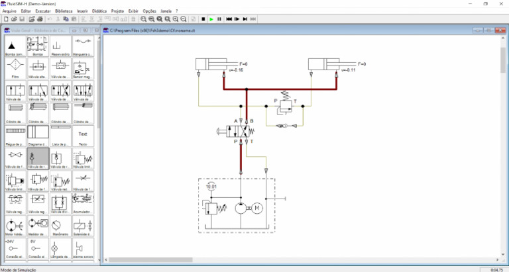The image size is (509, 272).
Task: Click the +24V electrical connection component
Action: point(15,248)
